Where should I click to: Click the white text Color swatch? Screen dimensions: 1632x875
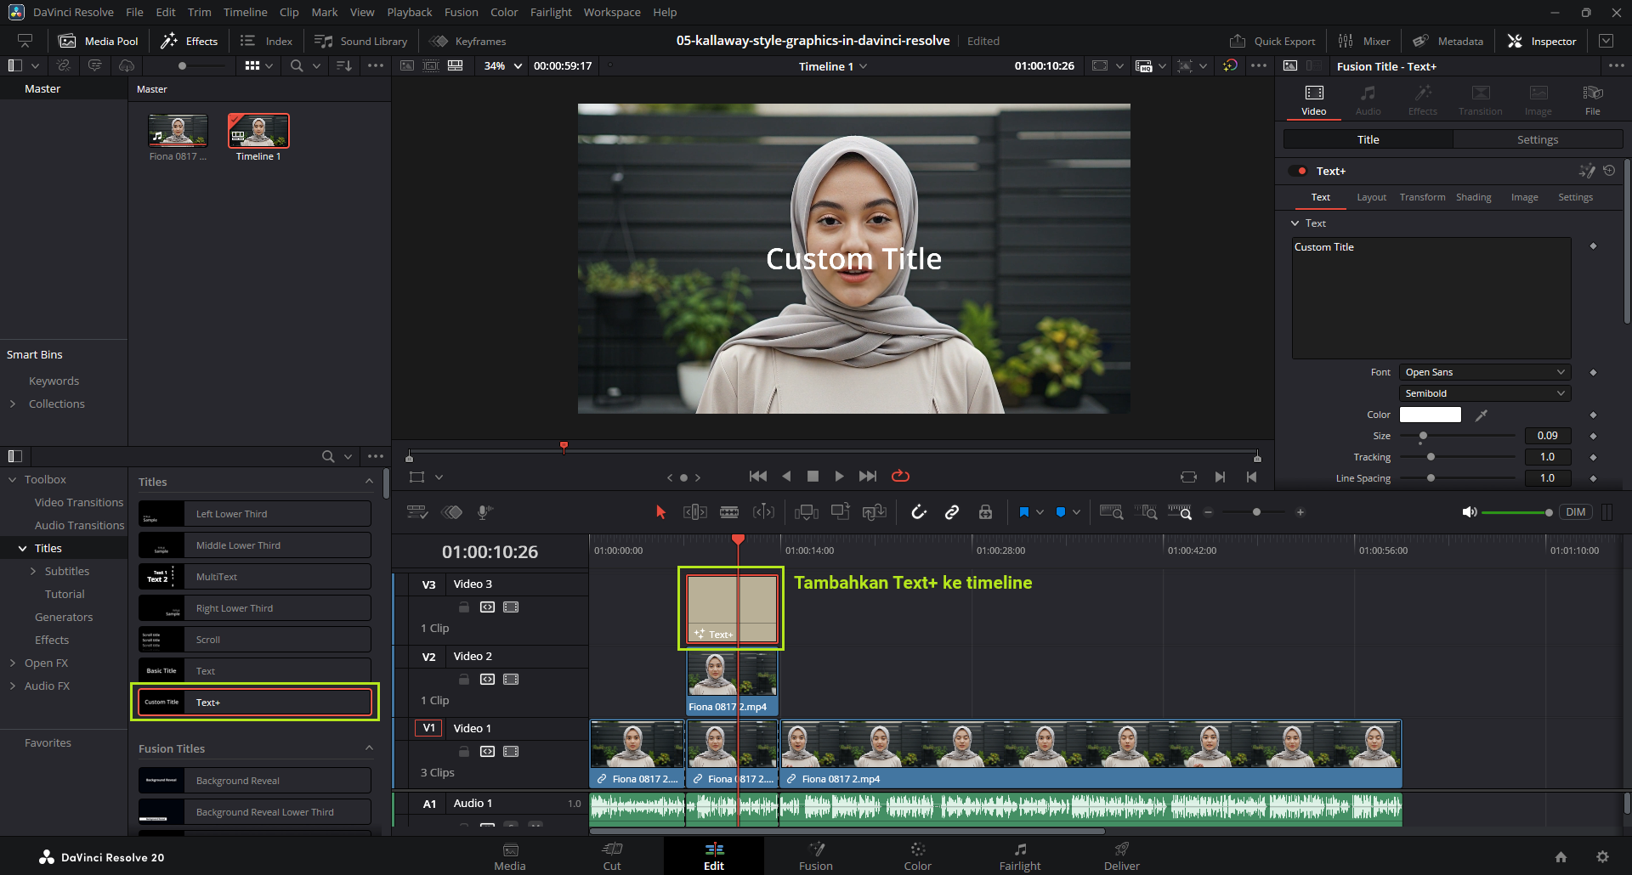(x=1430, y=415)
